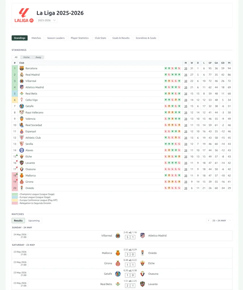
Task: Click the Elche crest in standings
Action: coord(22,156)
